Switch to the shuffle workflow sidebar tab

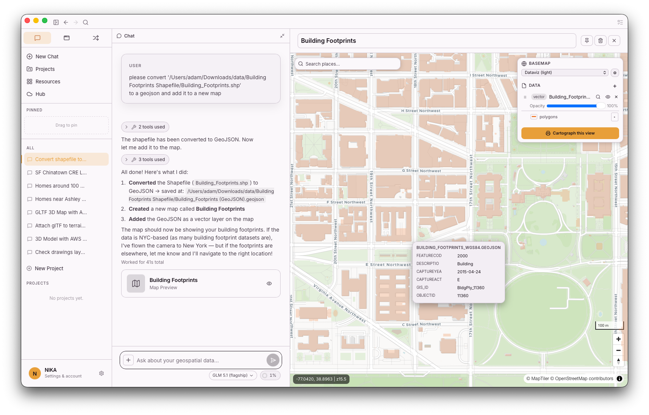[x=96, y=38]
